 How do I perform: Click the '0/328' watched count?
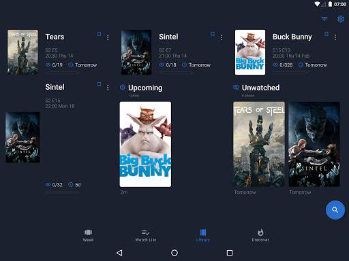[x=286, y=65]
